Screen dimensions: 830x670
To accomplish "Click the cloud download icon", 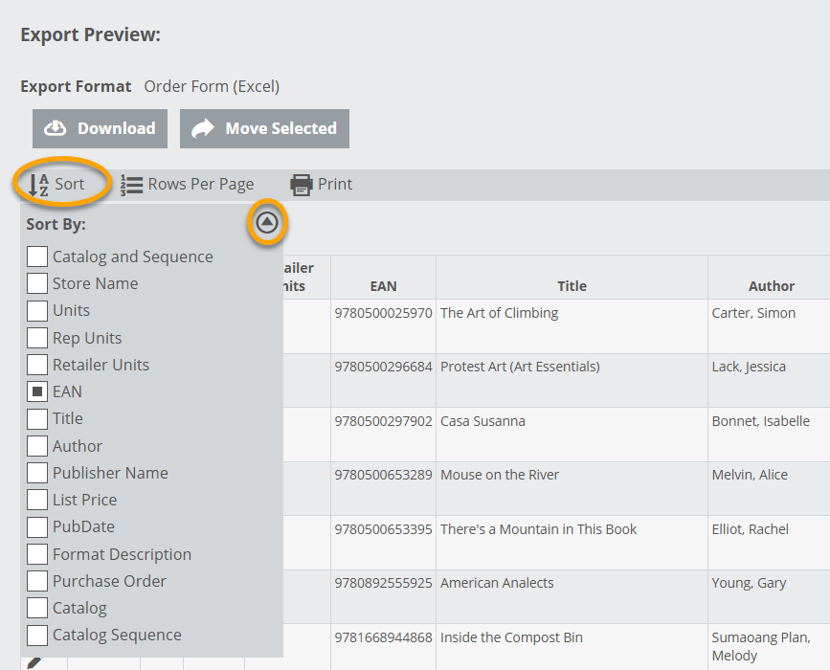I will (x=56, y=129).
